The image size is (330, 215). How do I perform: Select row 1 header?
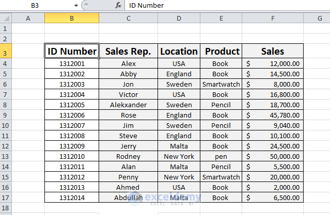pyautogui.click(x=6, y=28)
